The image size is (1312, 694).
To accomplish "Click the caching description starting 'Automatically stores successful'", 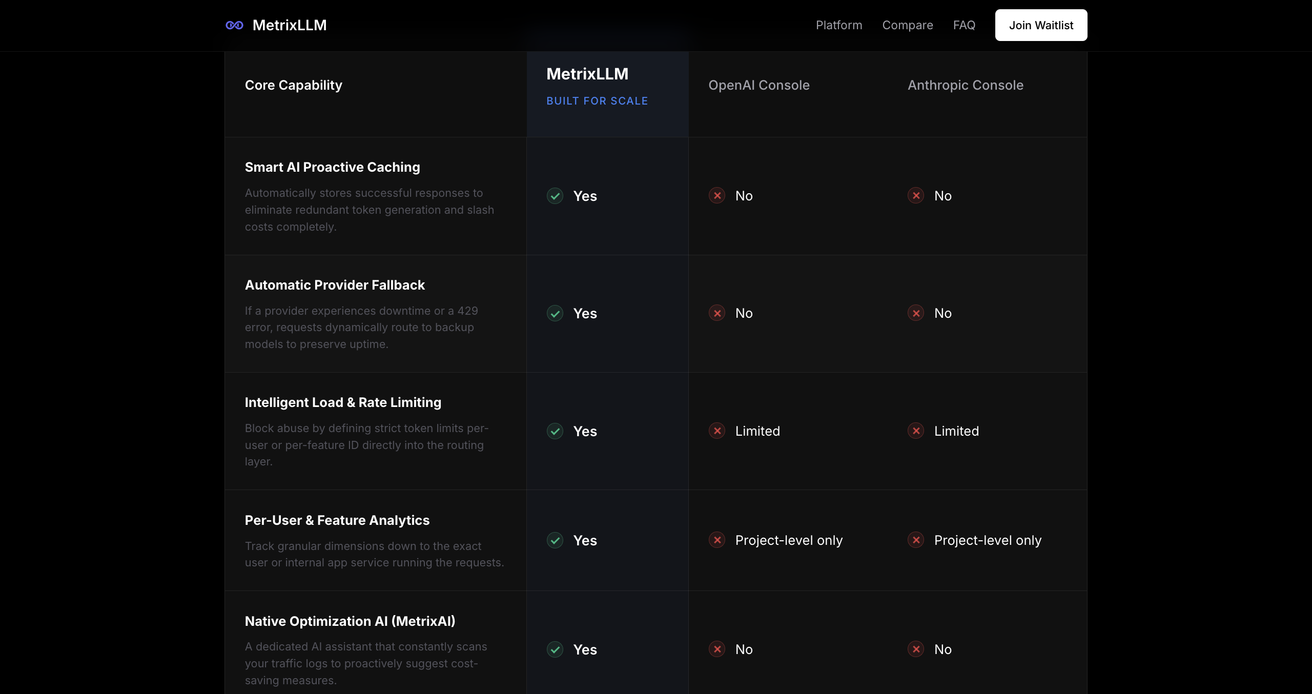I will coord(370,210).
